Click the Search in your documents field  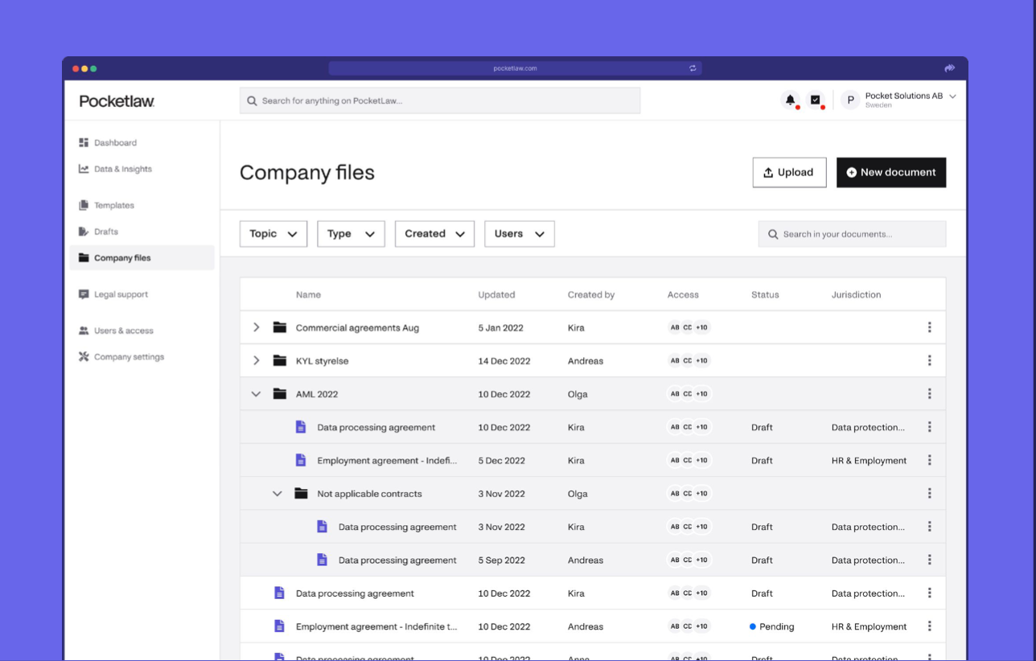click(852, 234)
